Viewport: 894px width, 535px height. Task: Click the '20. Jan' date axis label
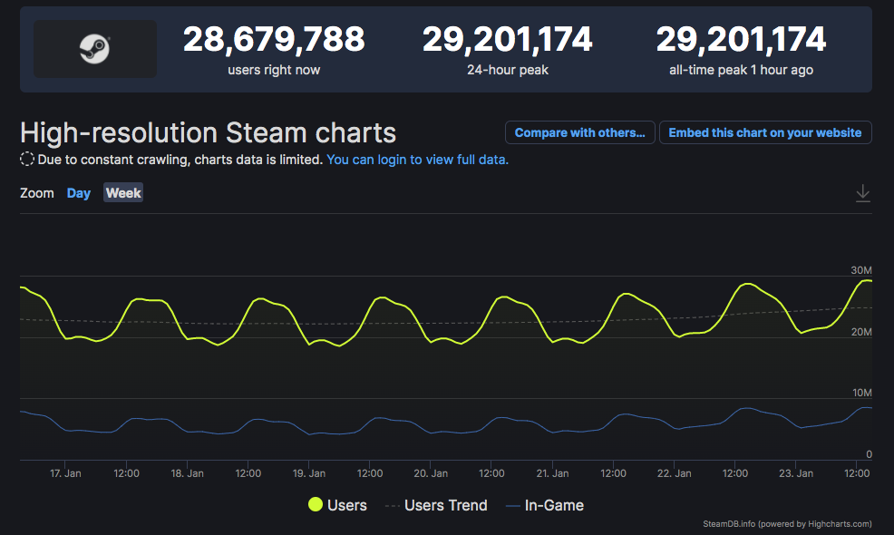pos(431,473)
